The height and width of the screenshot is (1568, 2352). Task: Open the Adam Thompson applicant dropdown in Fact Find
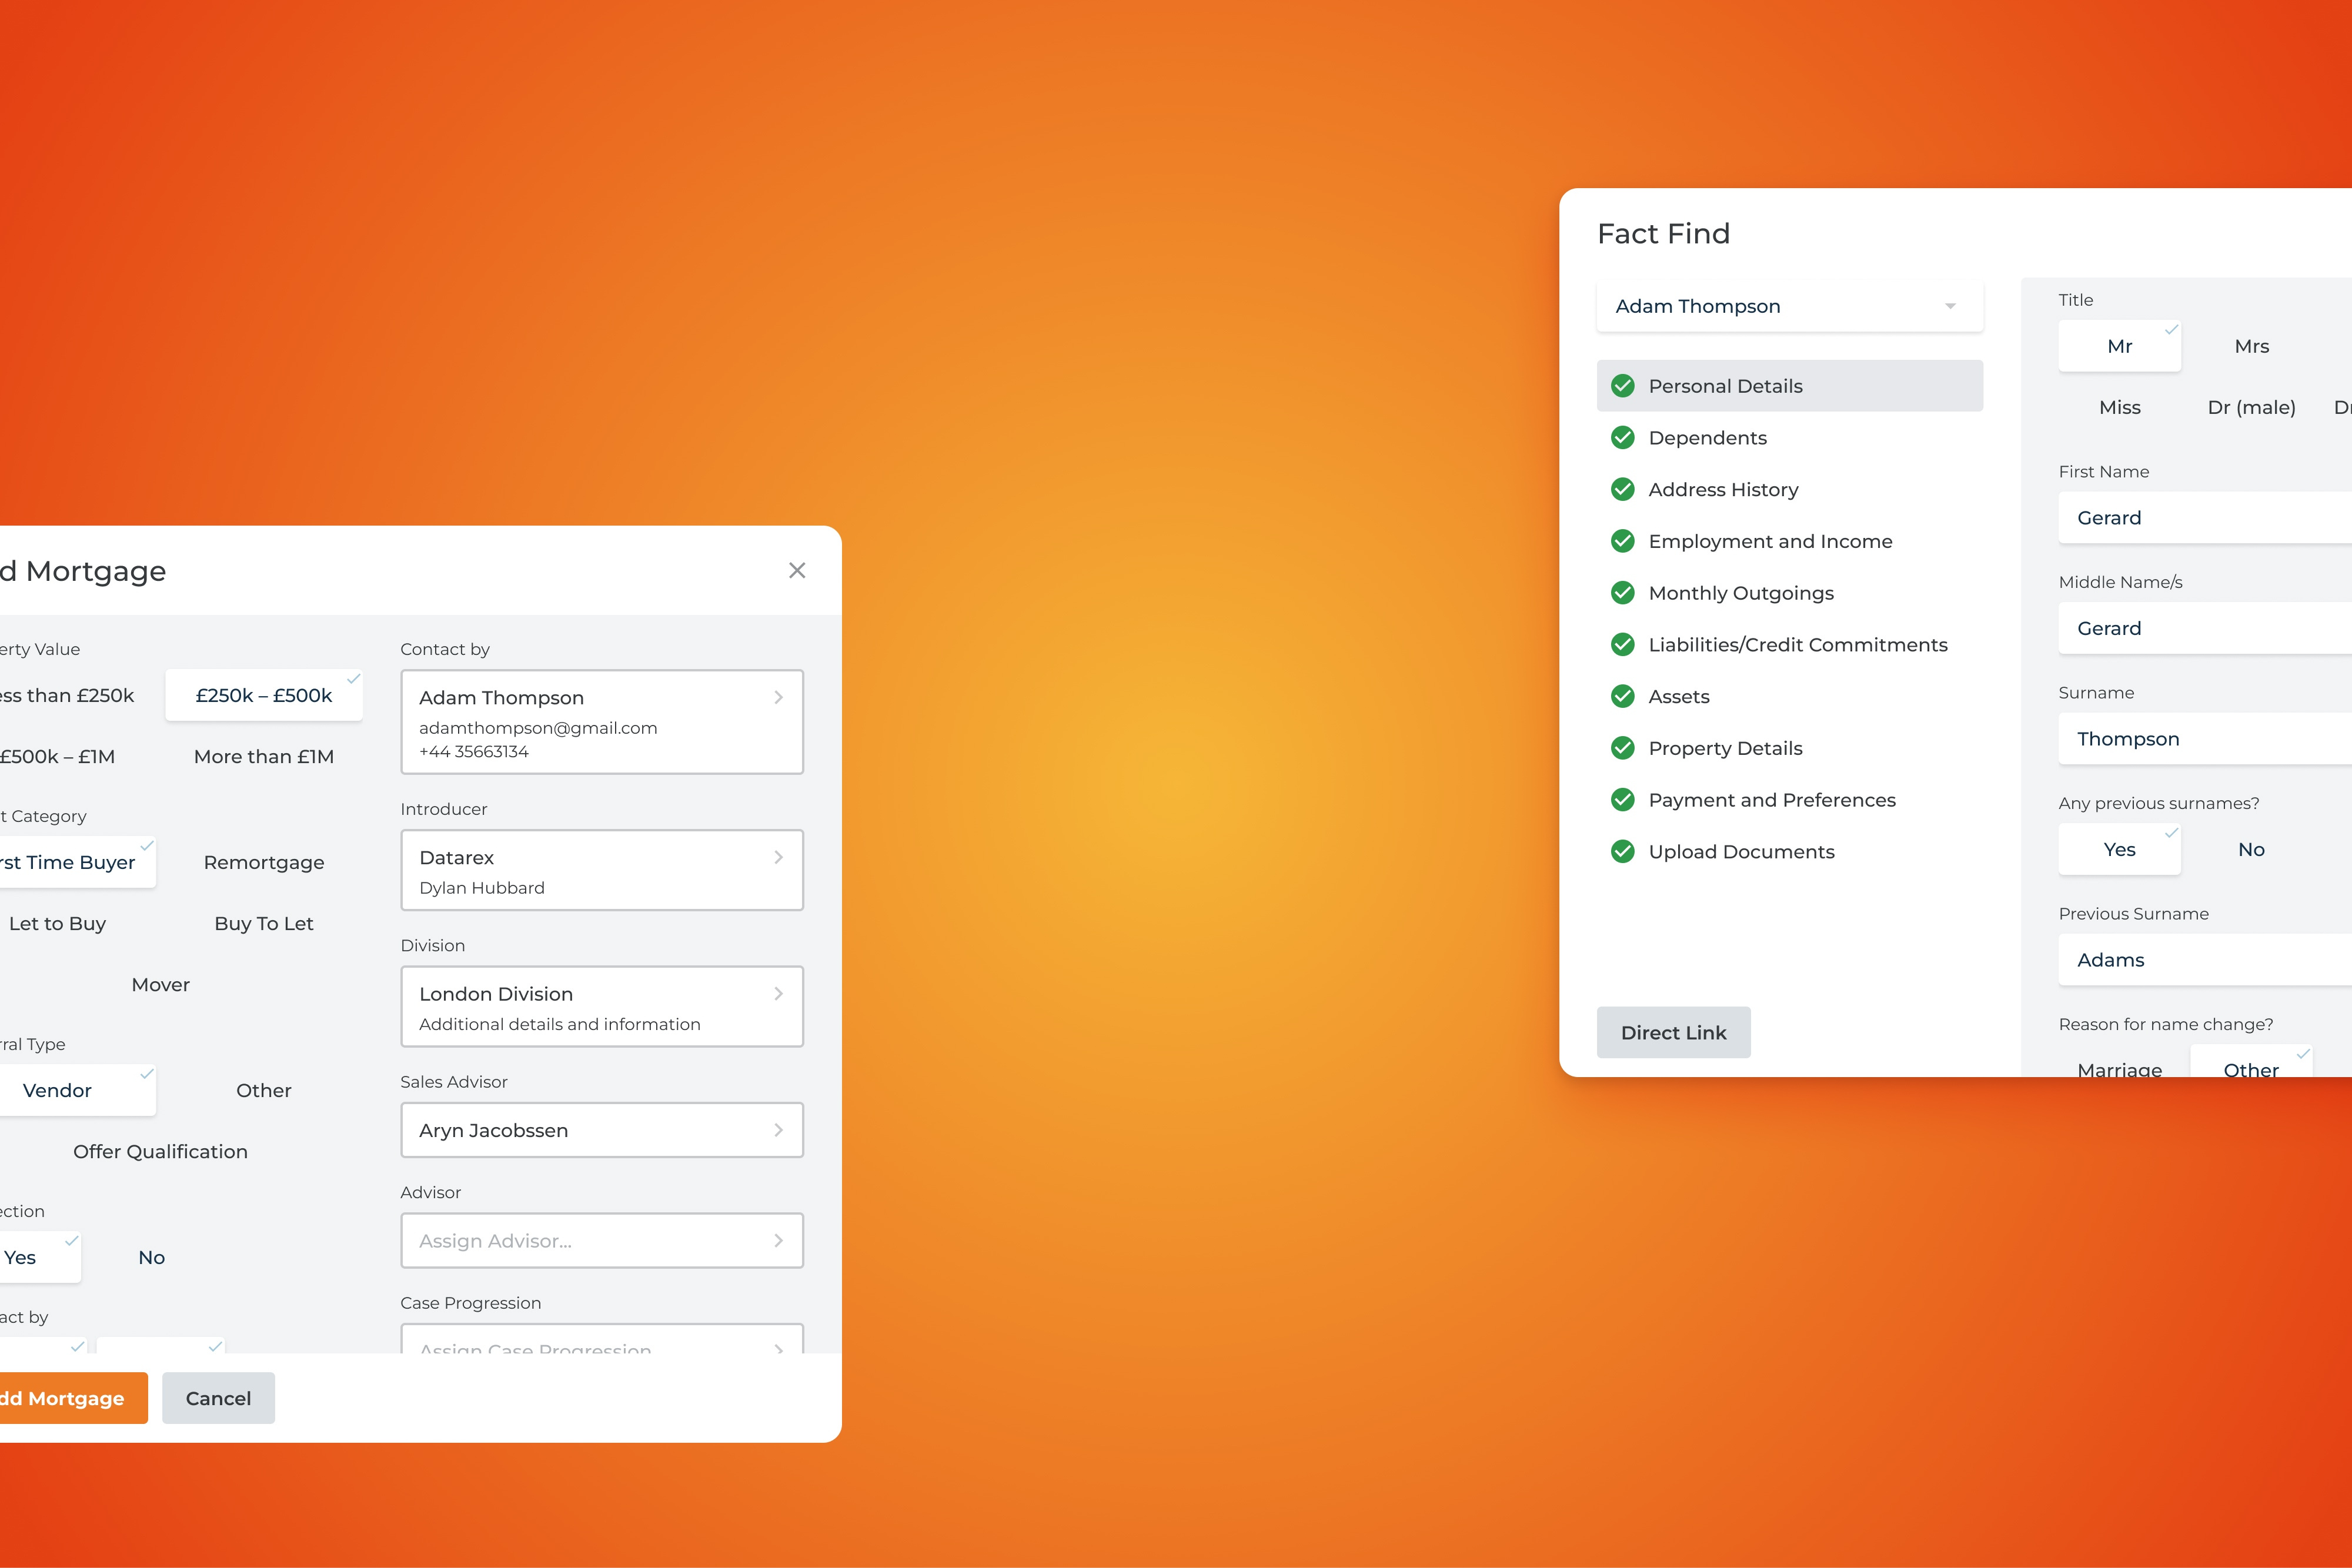point(1789,306)
